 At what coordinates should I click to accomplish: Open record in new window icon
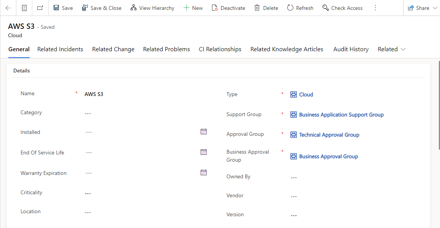pos(40,8)
